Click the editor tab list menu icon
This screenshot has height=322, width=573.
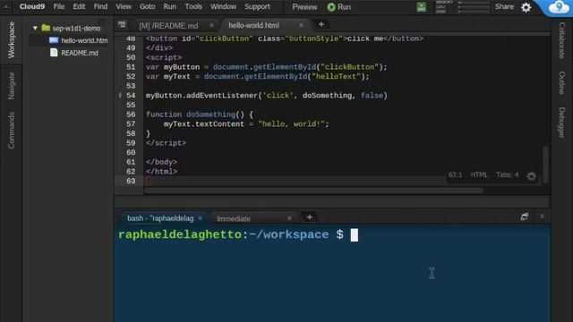(122, 24)
